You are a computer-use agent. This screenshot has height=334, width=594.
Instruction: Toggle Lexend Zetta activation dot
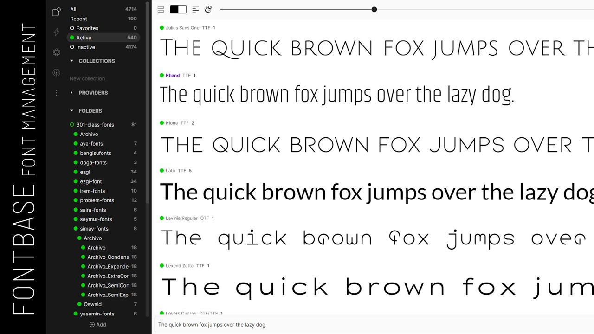point(162,266)
